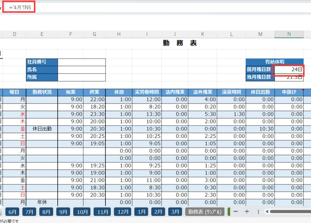Select the 休日出勤 work status cell
311x223 pixels.
[42, 129]
